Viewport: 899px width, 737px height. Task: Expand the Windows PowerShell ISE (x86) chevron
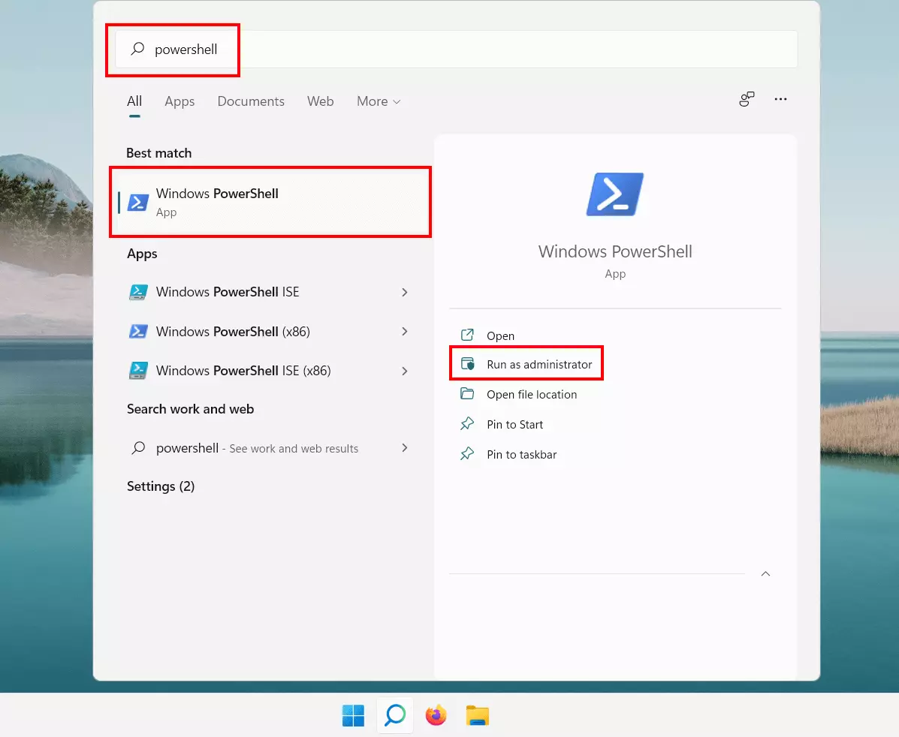pyautogui.click(x=405, y=372)
